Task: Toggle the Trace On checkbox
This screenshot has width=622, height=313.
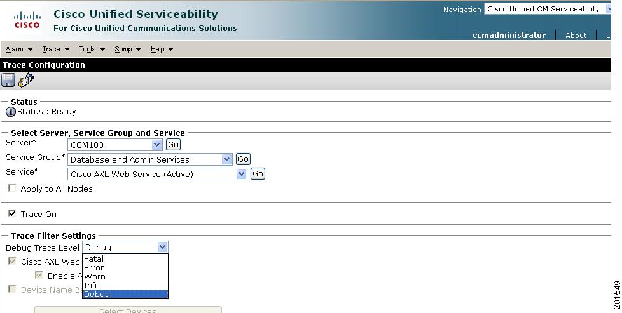Action: tap(12, 213)
